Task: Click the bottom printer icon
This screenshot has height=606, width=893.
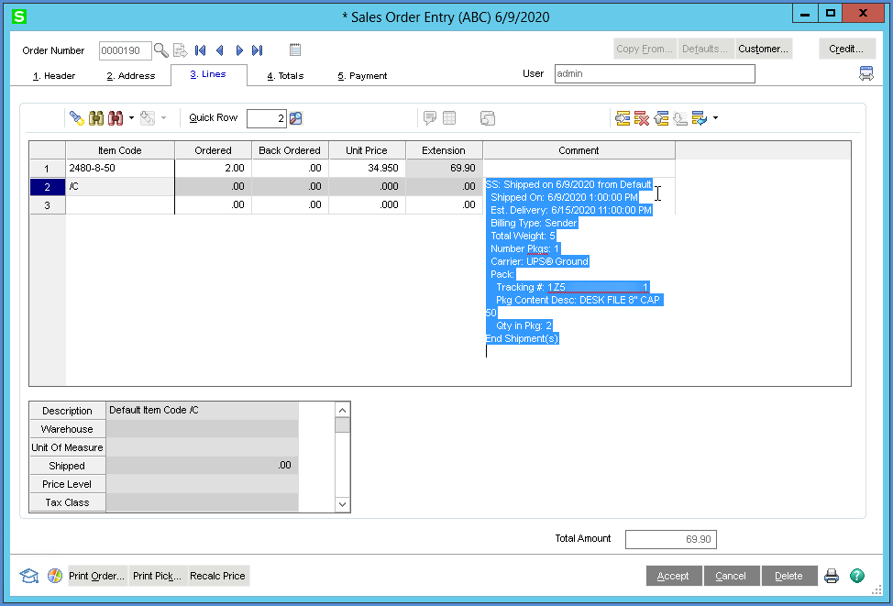Action: coord(832,576)
